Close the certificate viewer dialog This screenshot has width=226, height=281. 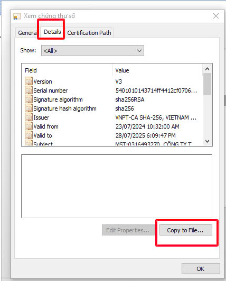point(216,16)
